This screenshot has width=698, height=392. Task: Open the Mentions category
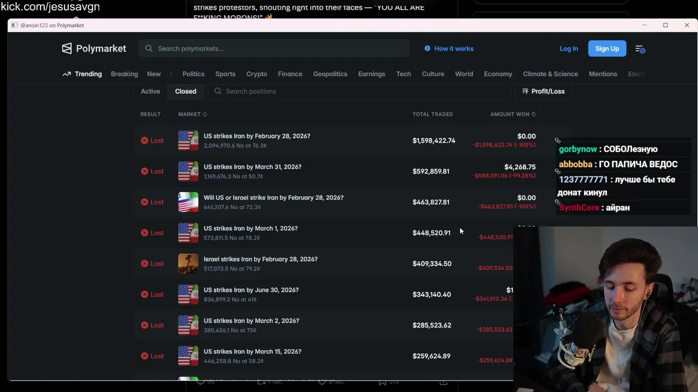click(603, 74)
